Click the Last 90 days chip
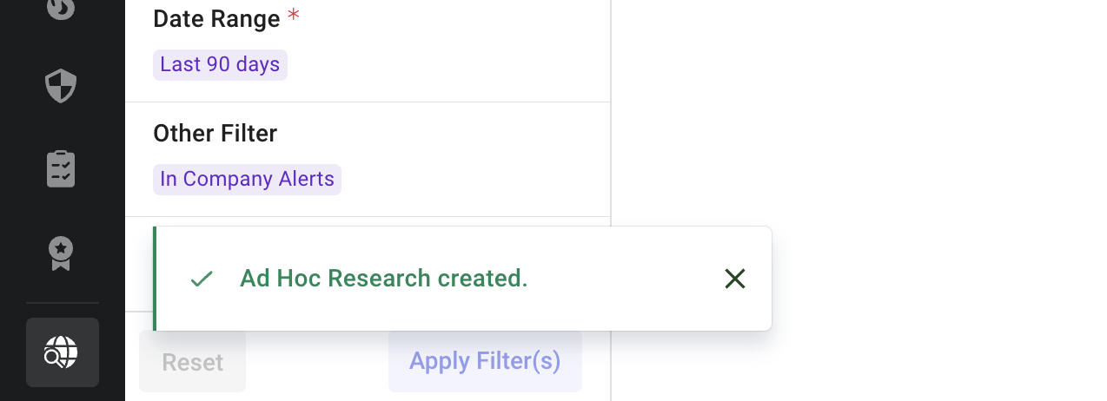 click(220, 65)
